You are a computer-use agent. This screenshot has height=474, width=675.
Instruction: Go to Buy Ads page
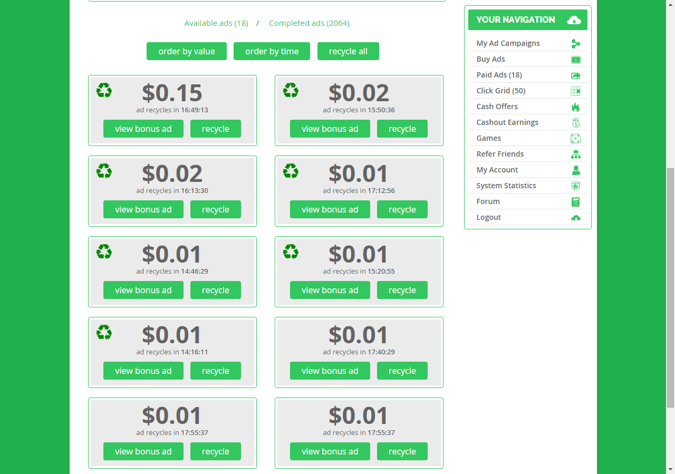point(490,59)
